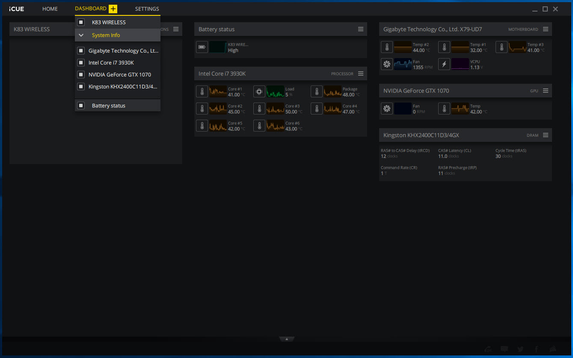Select the System Info menu entry
The width and height of the screenshot is (573, 358).
point(118,35)
